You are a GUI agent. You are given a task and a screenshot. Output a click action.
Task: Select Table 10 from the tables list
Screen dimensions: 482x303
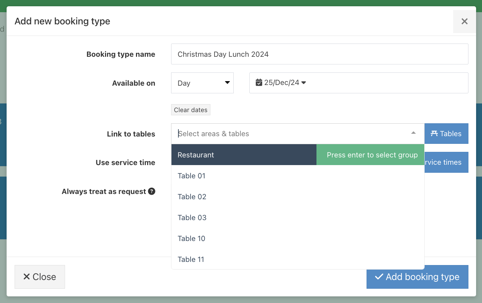[192, 238]
